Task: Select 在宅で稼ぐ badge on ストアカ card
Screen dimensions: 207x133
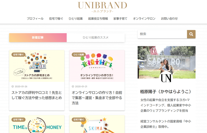Action: pyautogui.click(x=18, y=54)
